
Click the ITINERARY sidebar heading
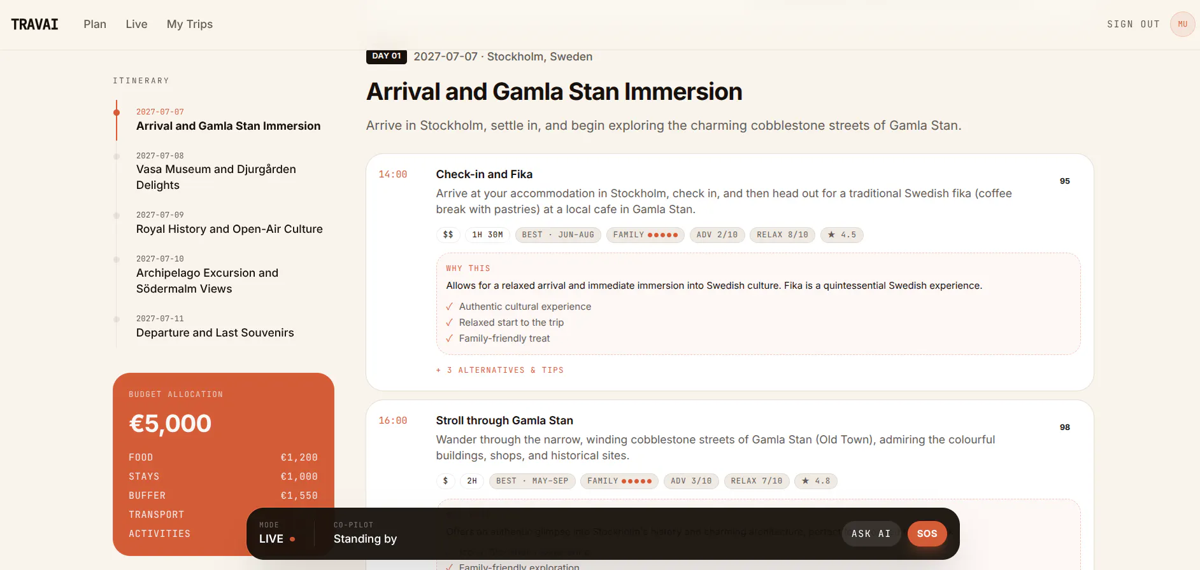click(x=141, y=81)
